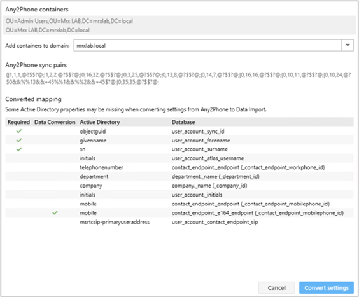359x297 pixels.
Task: Select the company attribute cell
Action: pos(91,186)
